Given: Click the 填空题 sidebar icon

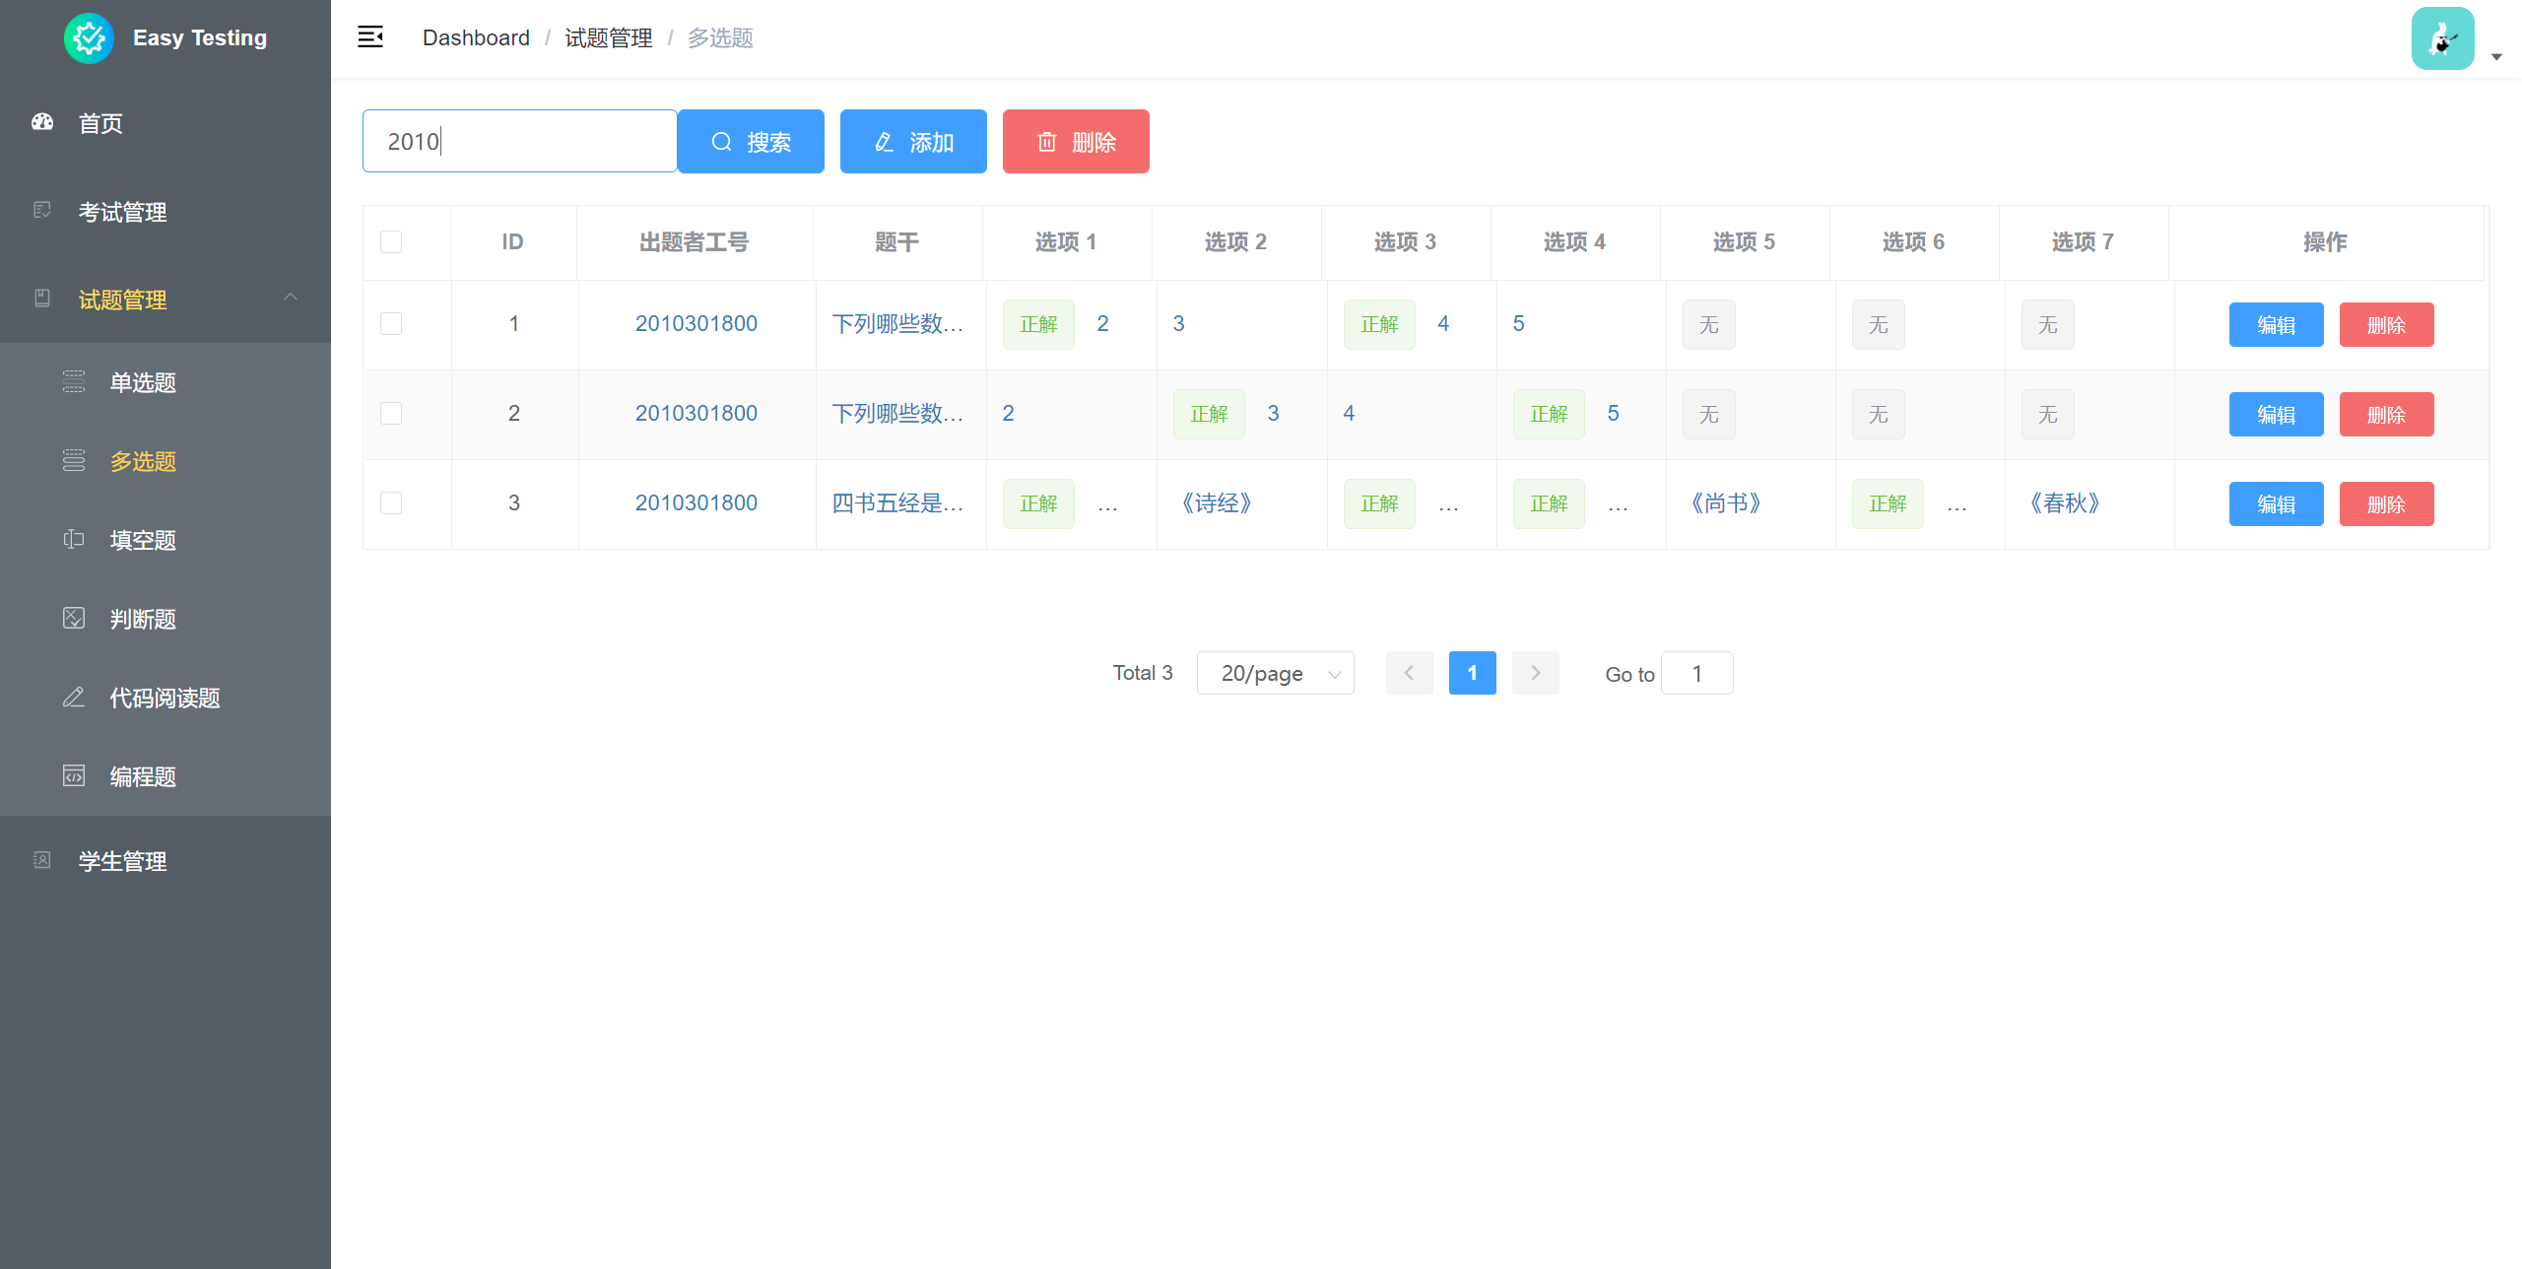Looking at the screenshot, I should (x=74, y=539).
